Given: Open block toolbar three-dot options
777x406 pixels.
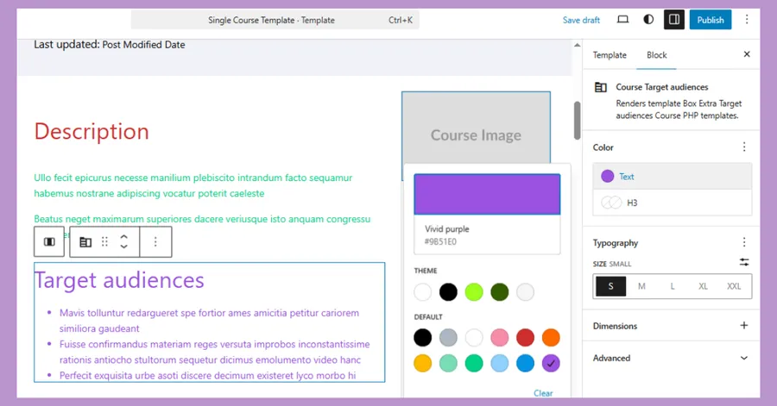Looking at the screenshot, I should (155, 242).
